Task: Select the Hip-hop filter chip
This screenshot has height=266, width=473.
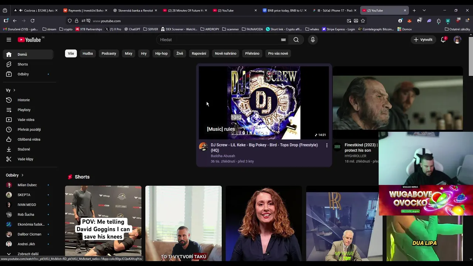Action: [161, 53]
